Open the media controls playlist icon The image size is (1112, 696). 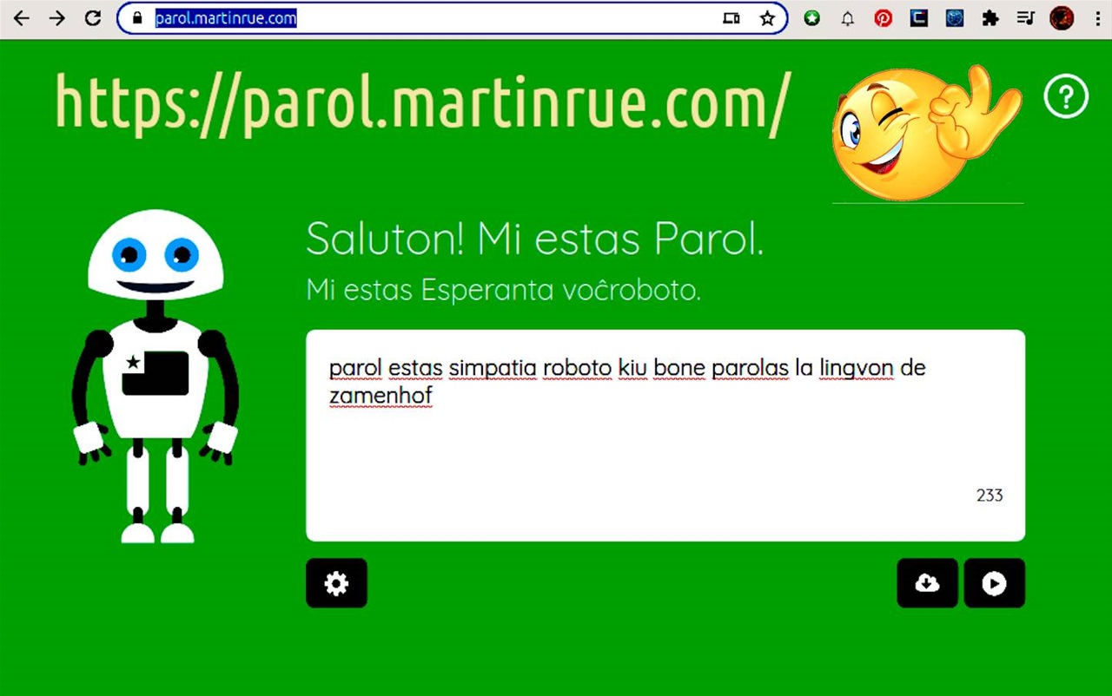pyautogui.click(x=1026, y=18)
